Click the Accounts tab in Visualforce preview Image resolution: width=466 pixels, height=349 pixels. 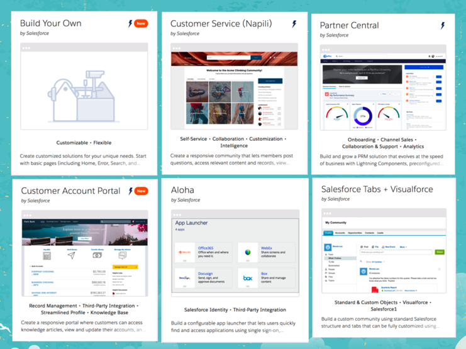(x=340, y=233)
